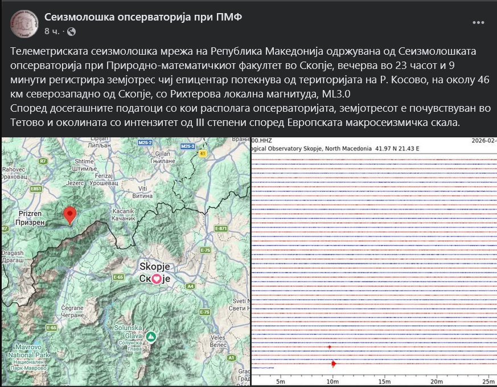Click the M25-2 road badge
This screenshot has height=387, width=497.
[145, 142]
